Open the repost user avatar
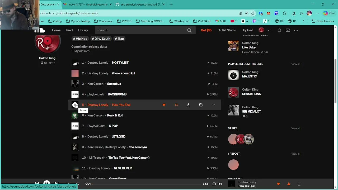The height and width of the screenshot is (190, 338). click(233, 165)
